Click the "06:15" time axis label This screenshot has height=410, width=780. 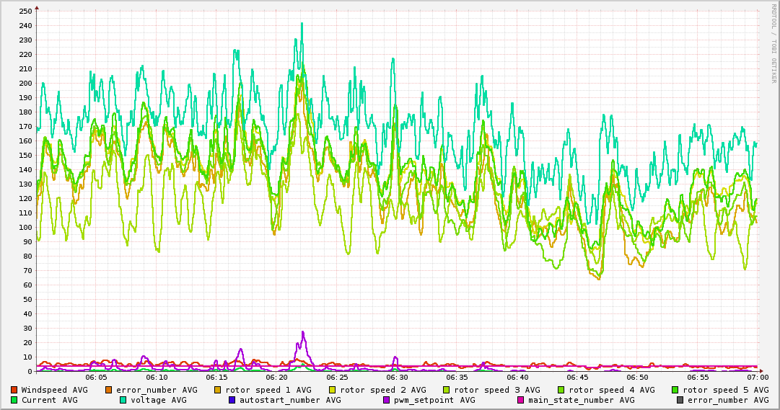(x=216, y=378)
